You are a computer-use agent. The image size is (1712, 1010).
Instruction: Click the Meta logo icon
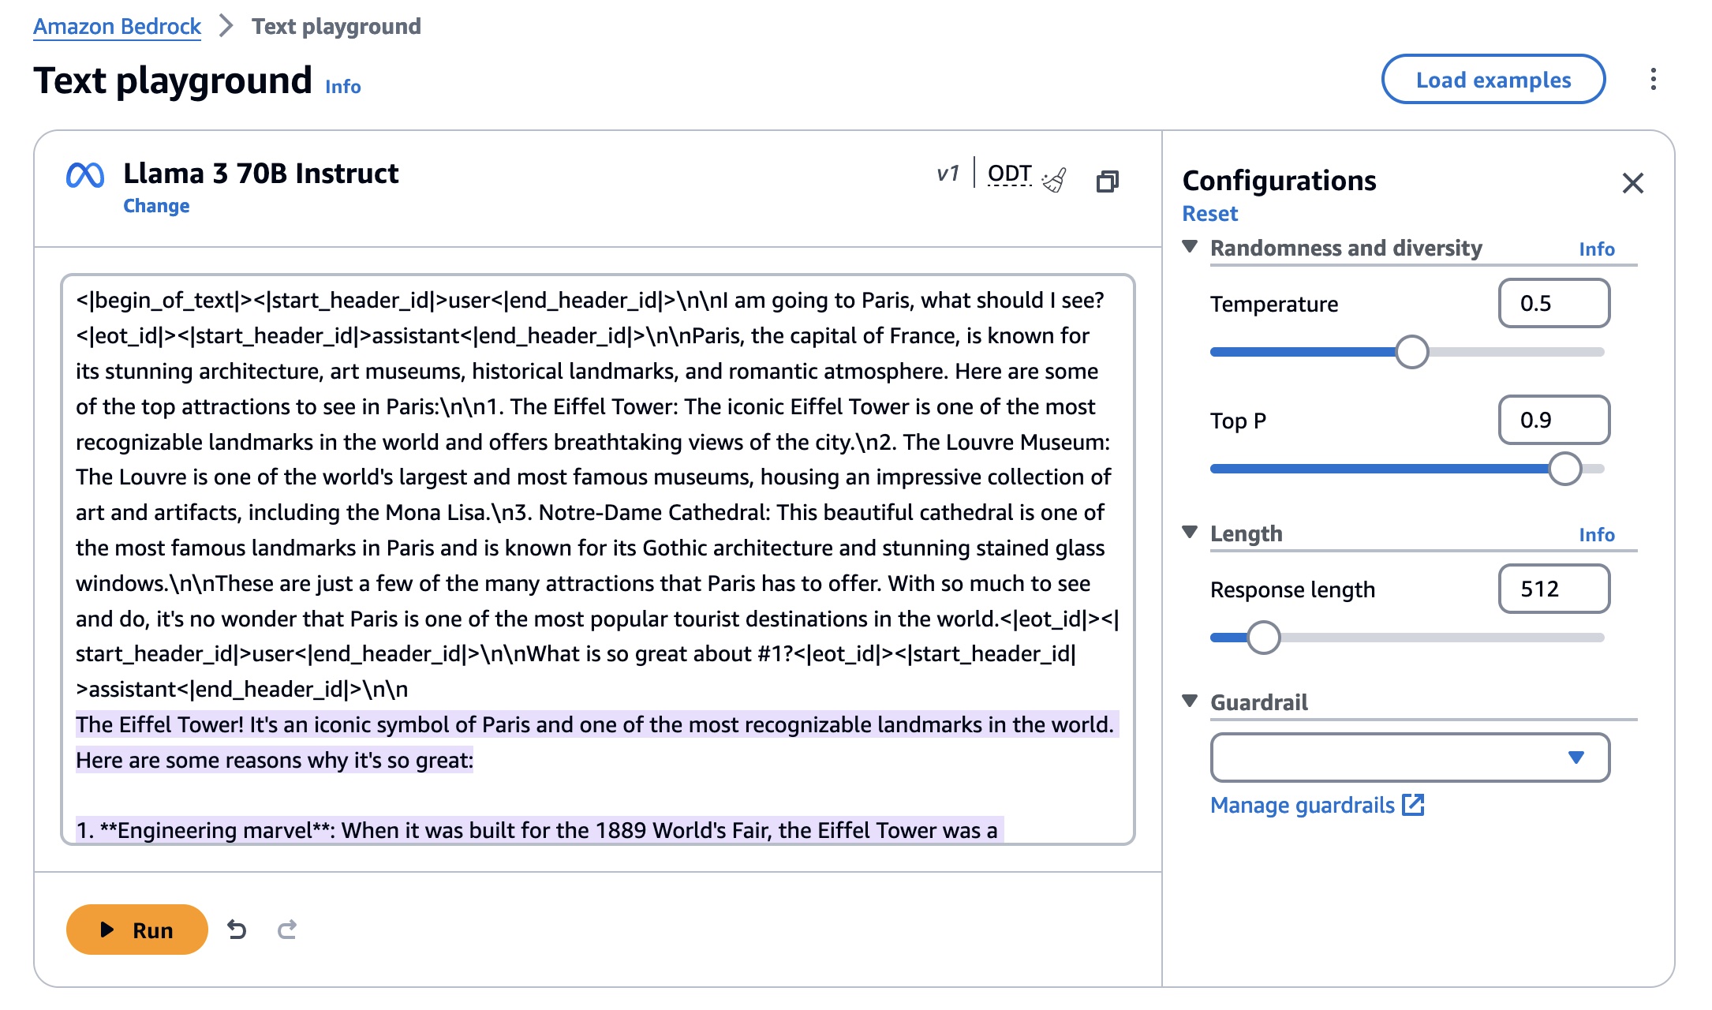(x=85, y=174)
